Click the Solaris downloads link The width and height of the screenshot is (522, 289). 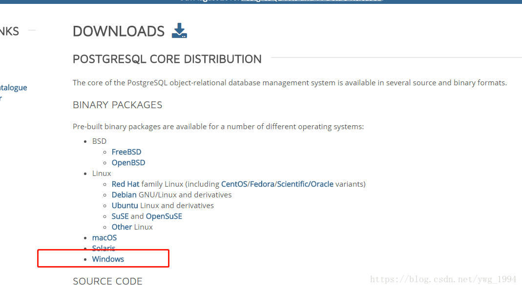click(x=104, y=248)
